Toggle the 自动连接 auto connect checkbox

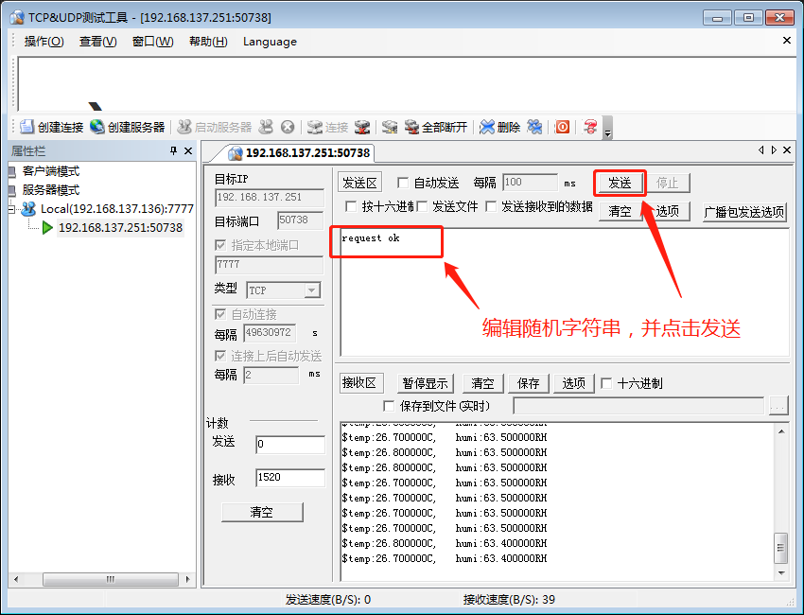click(x=220, y=314)
